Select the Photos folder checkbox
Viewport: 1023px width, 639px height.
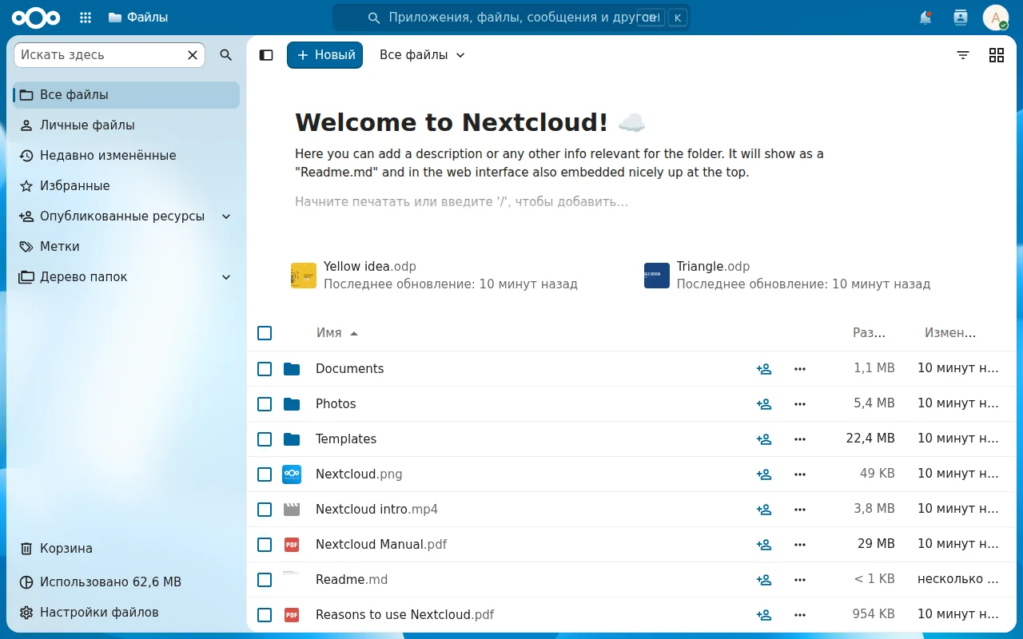pyautogui.click(x=265, y=404)
